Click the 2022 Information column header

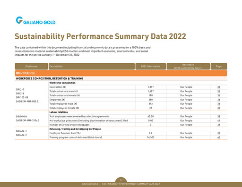point(151,66)
